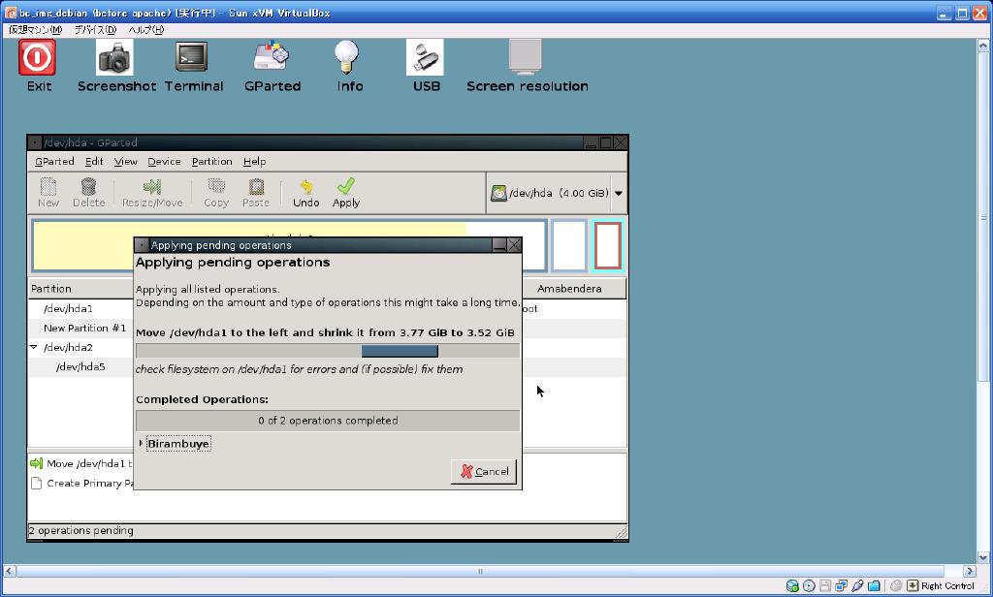
Task: Click the VirtualBox network status icon
Action: click(x=841, y=586)
